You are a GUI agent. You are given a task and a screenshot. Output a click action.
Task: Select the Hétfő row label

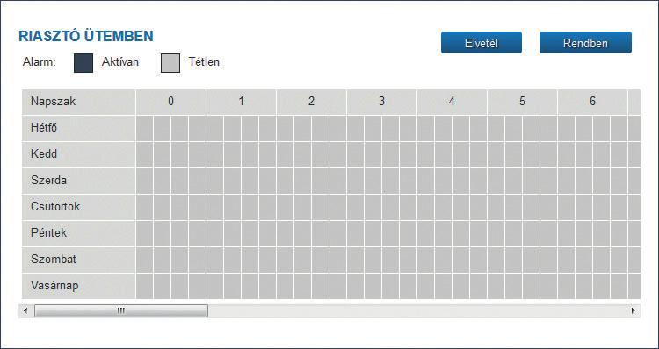point(78,128)
